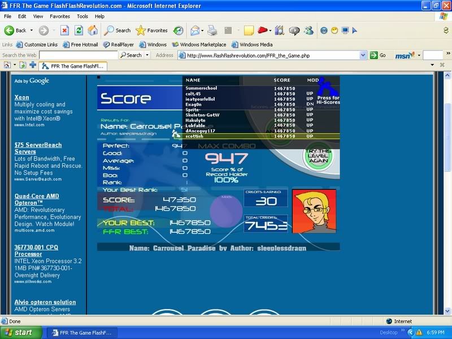
Task: Click the player avatar portrait thumbnail
Action: click(x=314, y=211)
